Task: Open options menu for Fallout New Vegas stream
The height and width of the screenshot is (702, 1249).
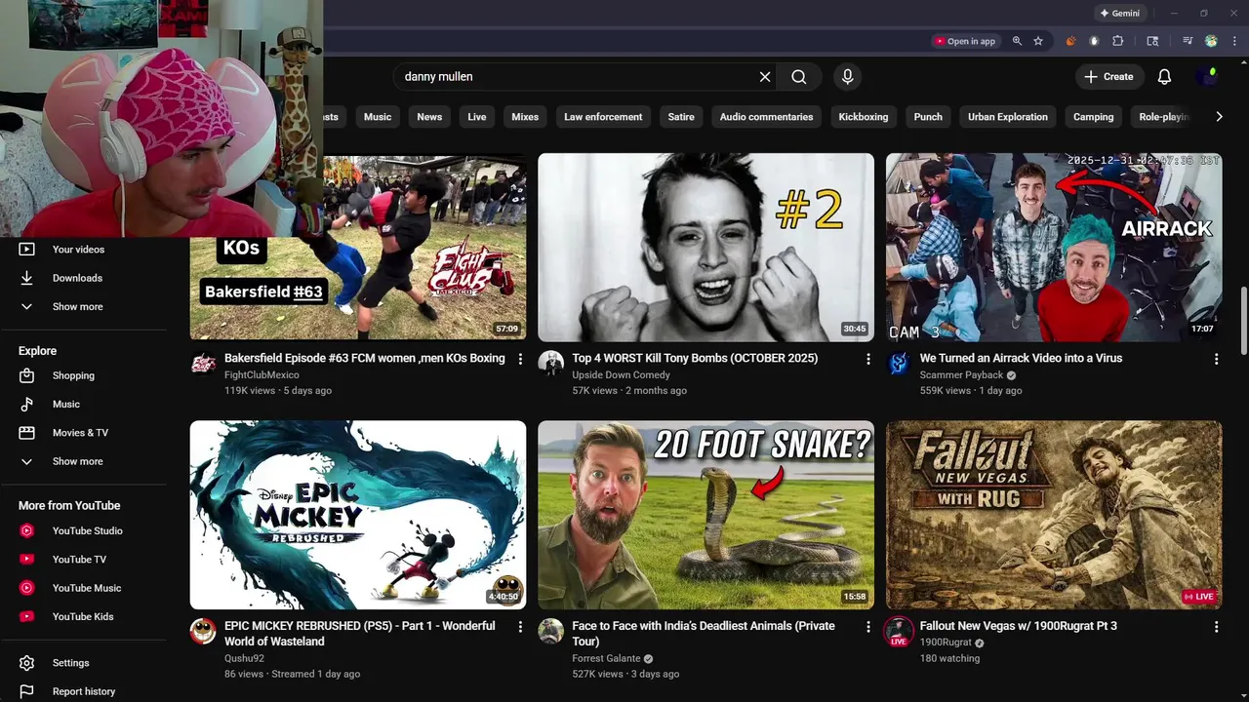Action: pyautogui.click(x=1216, y=627)
